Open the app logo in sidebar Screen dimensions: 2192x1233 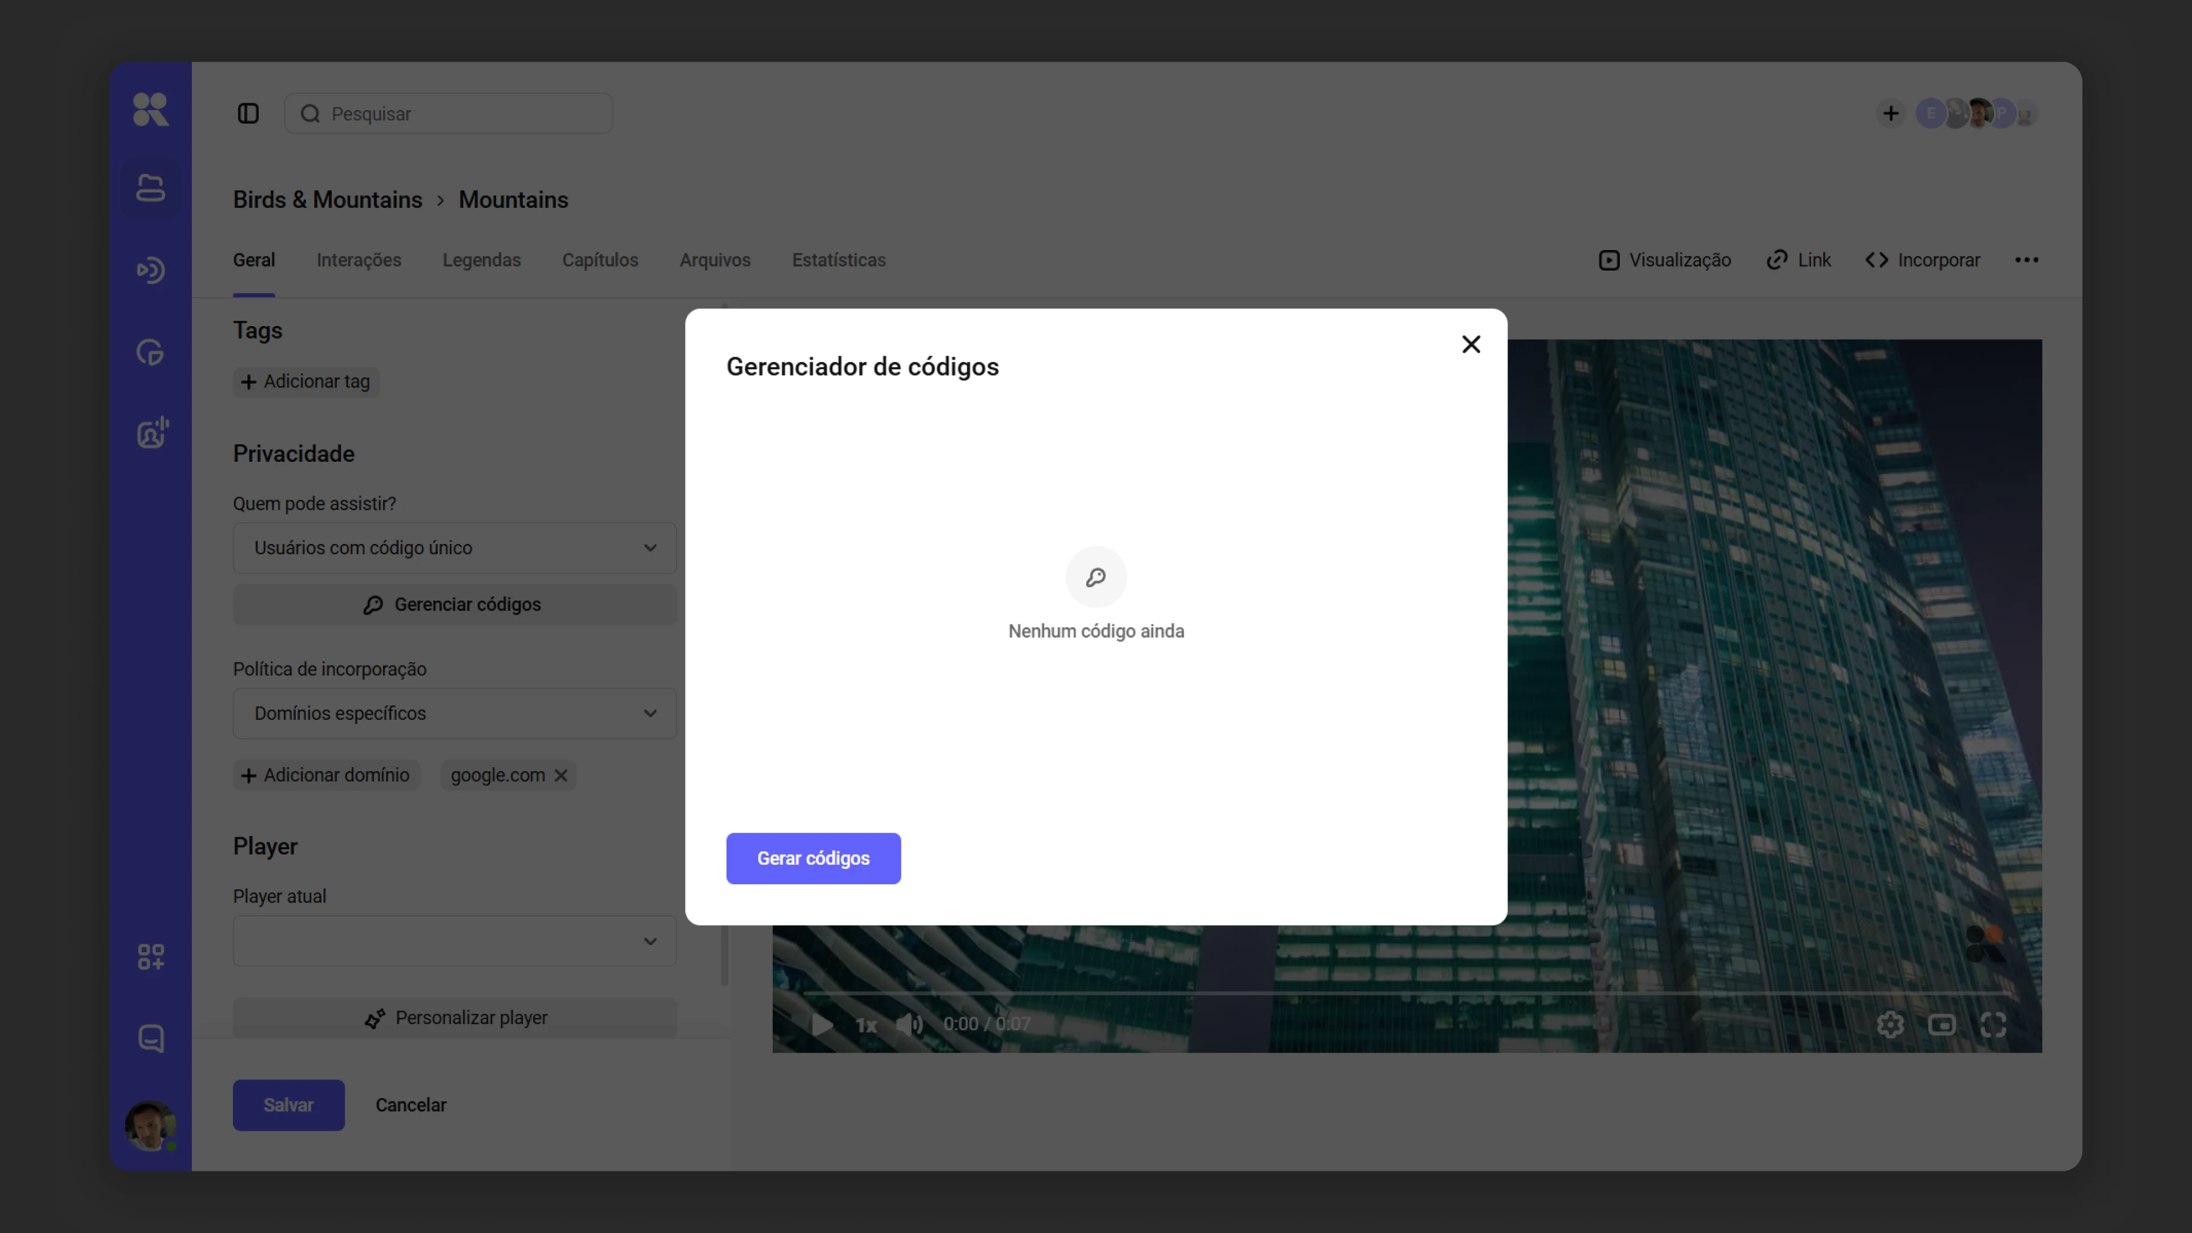coord(151,110)
